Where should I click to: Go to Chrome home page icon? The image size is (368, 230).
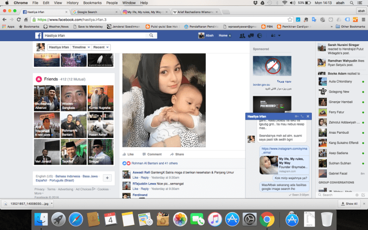point(26,20)
